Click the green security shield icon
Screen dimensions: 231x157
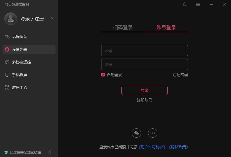(x=6, y=152)
